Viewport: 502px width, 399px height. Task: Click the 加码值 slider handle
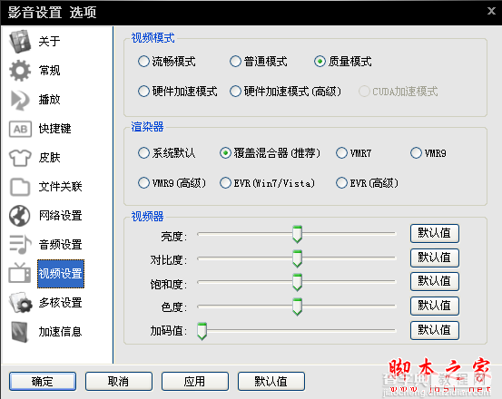pyautogui.click(x=202, y=331)
